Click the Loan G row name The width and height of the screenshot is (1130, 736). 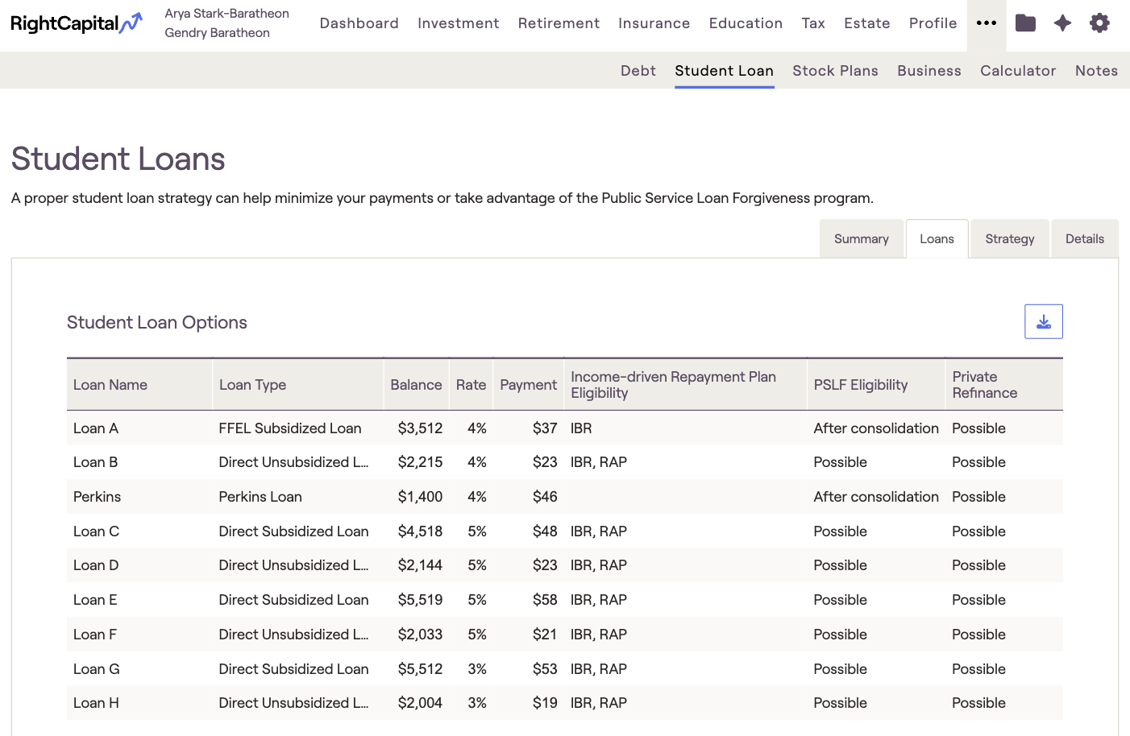97,669
